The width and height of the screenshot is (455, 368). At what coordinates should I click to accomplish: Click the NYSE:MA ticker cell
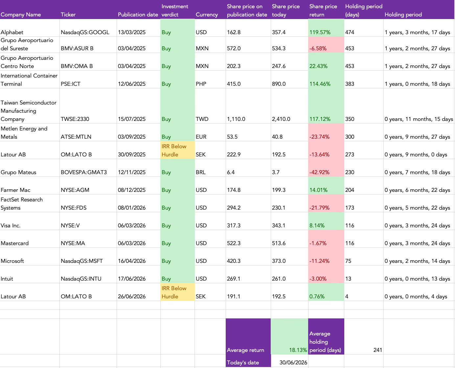pyautogui.click(x=88, y=239)
